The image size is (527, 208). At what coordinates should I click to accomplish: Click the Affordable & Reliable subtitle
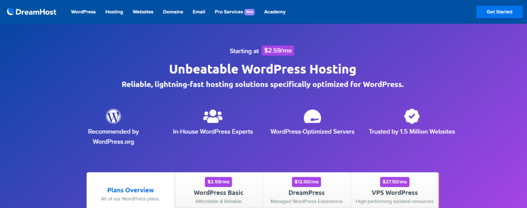[x=218, y=202]
